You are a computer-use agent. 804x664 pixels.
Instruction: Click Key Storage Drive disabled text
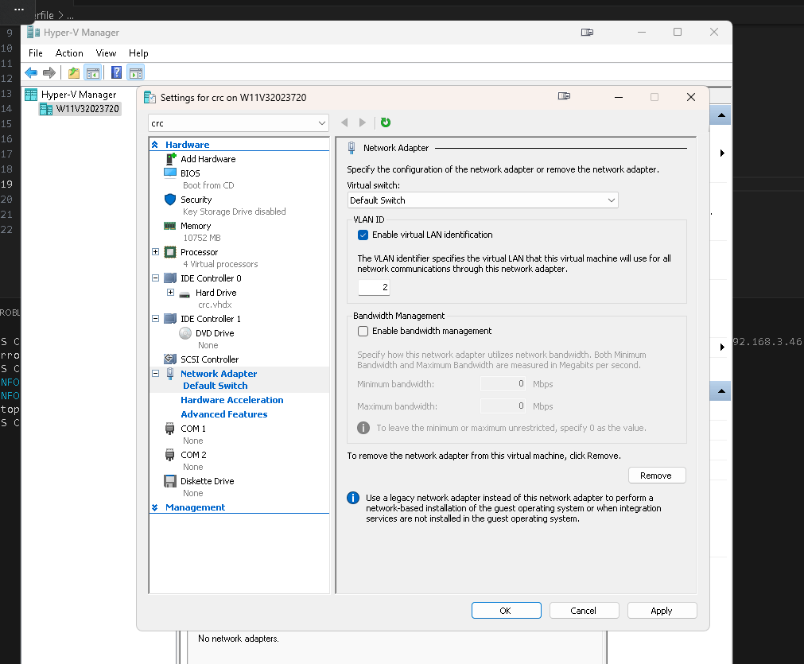point(235,212)
